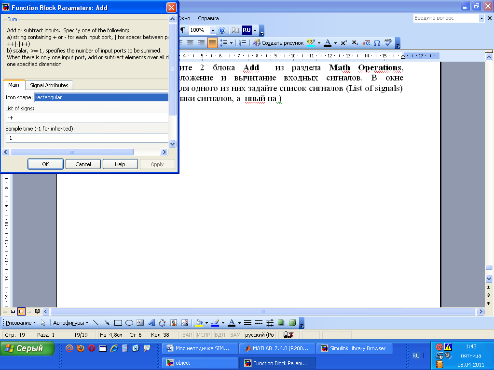Open Simulink Library Browser from taskbar

[355, 348]
